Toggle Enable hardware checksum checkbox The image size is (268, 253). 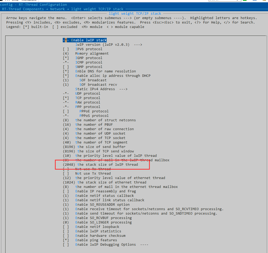(66, 236)
